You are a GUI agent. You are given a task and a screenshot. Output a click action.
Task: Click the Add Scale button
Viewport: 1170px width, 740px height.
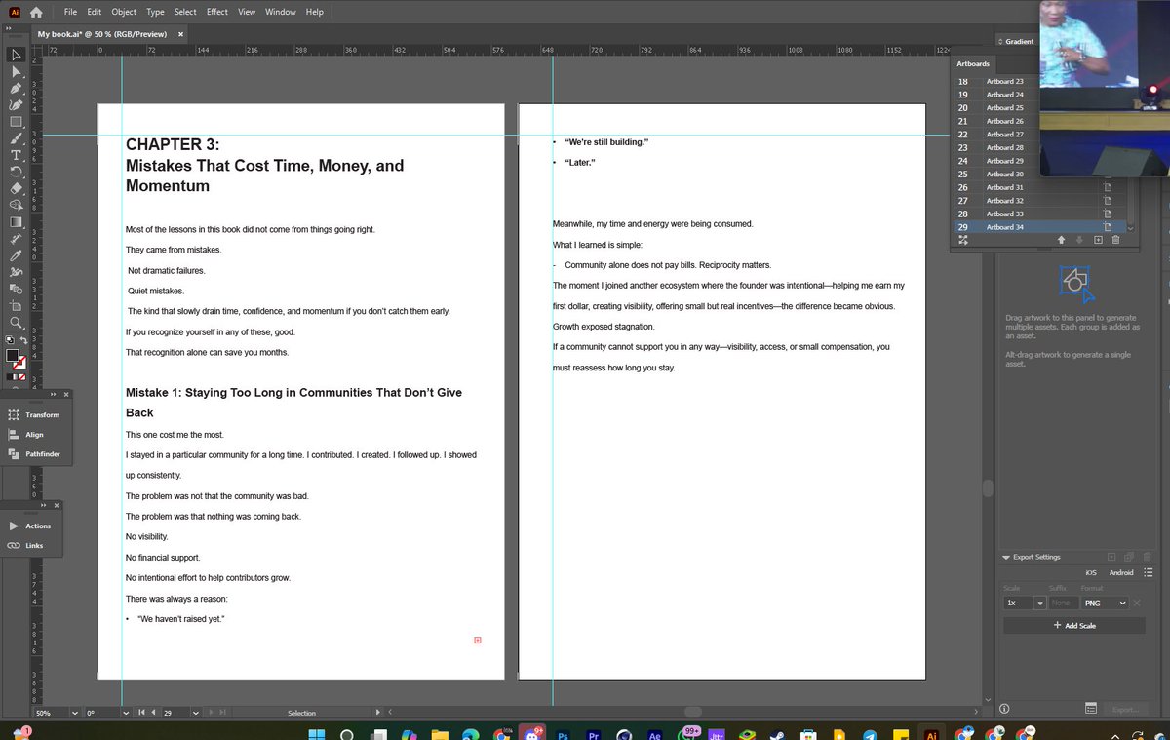pos(1074,625)
